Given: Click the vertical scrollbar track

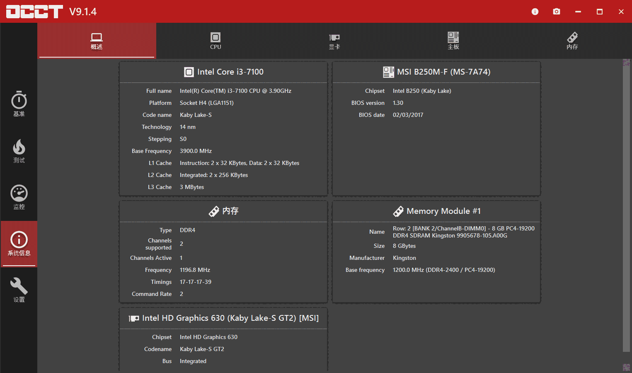Looking at the screenshot, I should point(626,207).
